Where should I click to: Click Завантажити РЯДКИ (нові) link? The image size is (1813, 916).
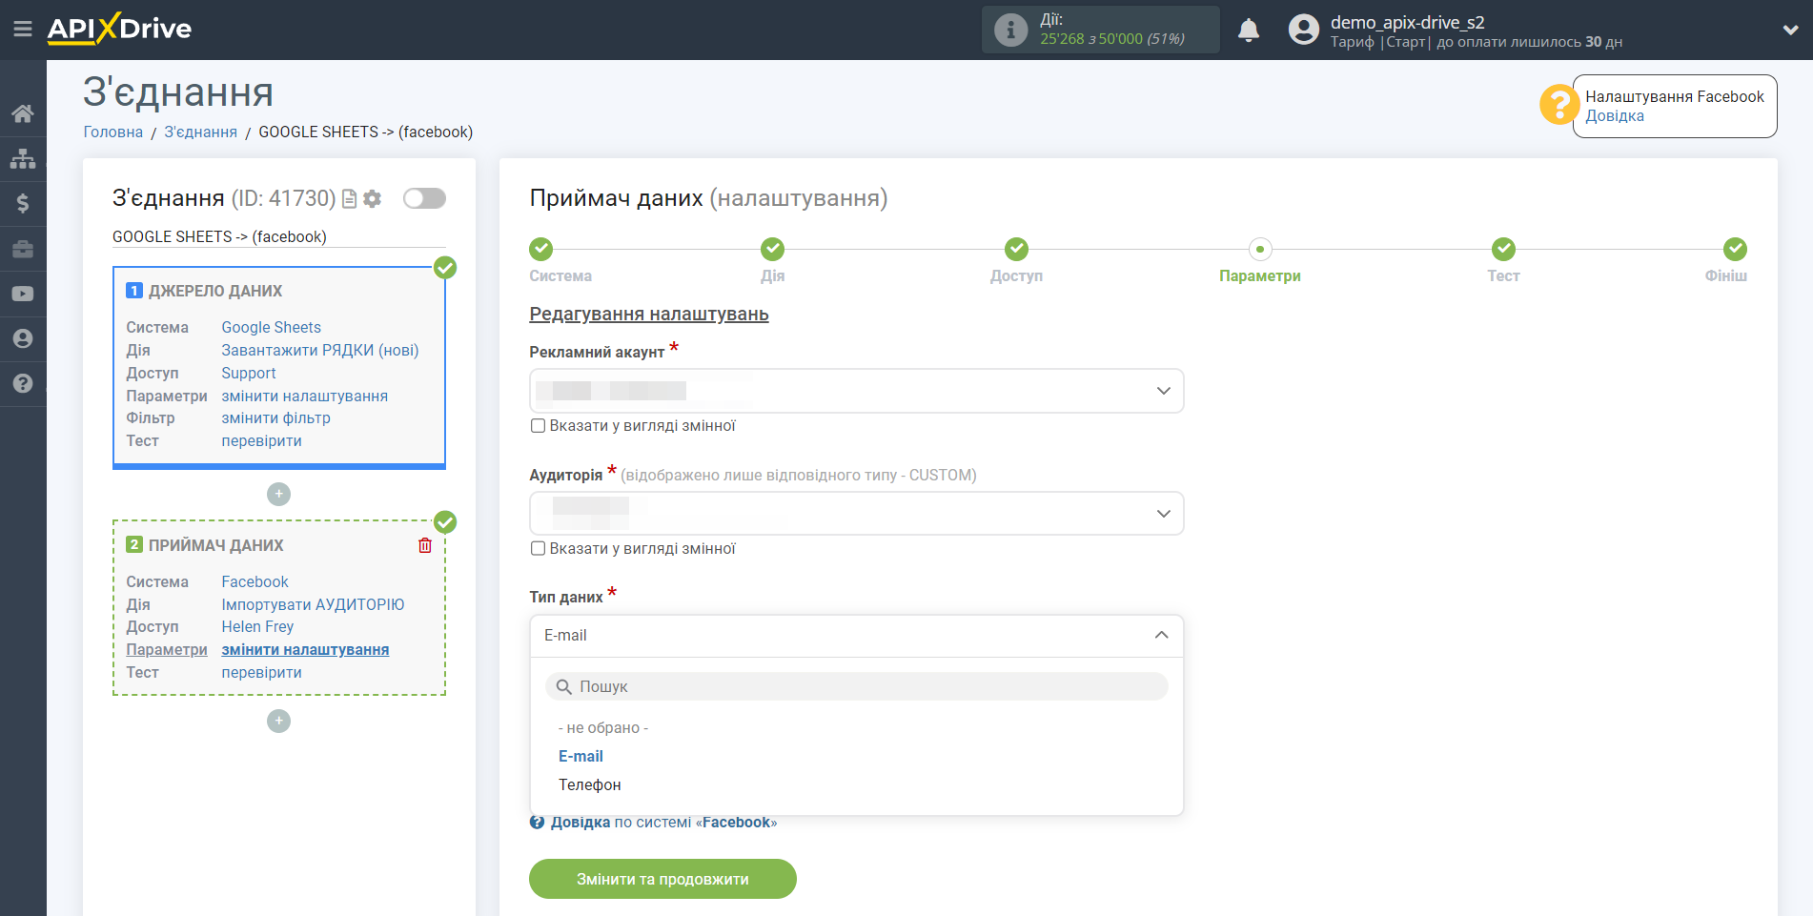click(320, 351)
